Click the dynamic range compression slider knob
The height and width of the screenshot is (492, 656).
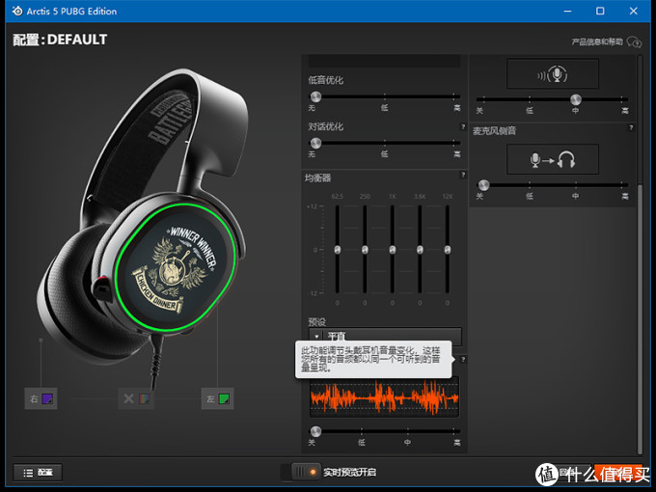click(315, 431)
